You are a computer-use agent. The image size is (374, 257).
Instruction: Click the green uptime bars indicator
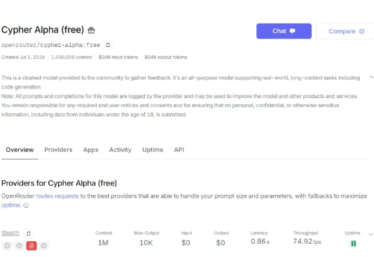[353, 243]
